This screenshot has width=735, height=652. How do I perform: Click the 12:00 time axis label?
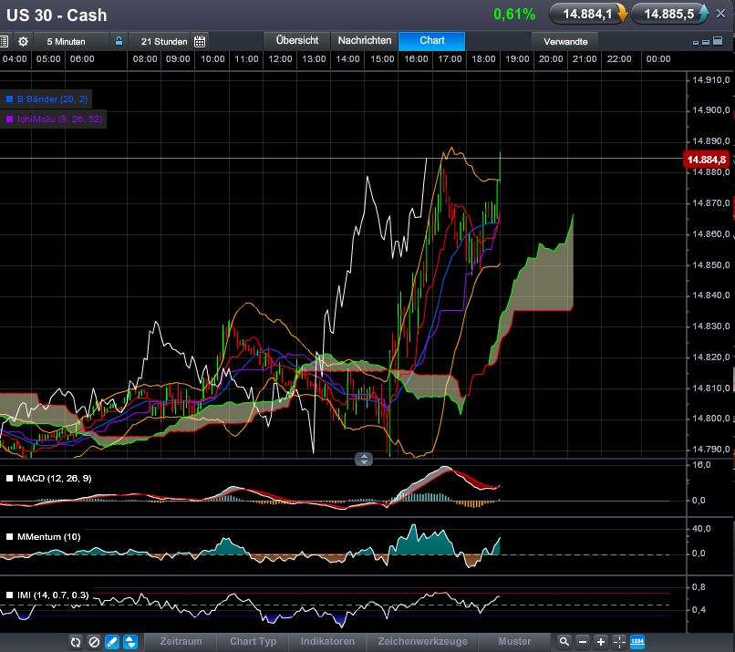click(x=280, y=59)
